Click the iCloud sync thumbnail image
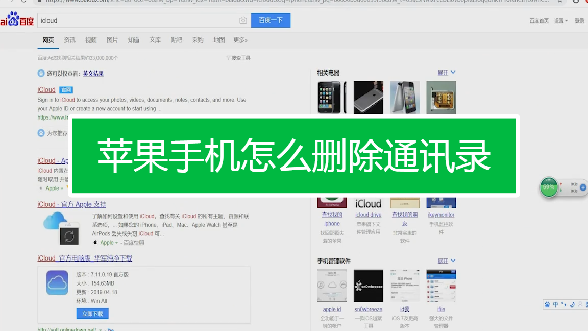The height and width of the screenshot is (331, 588). pyautogui.click(x=61, y=228)
